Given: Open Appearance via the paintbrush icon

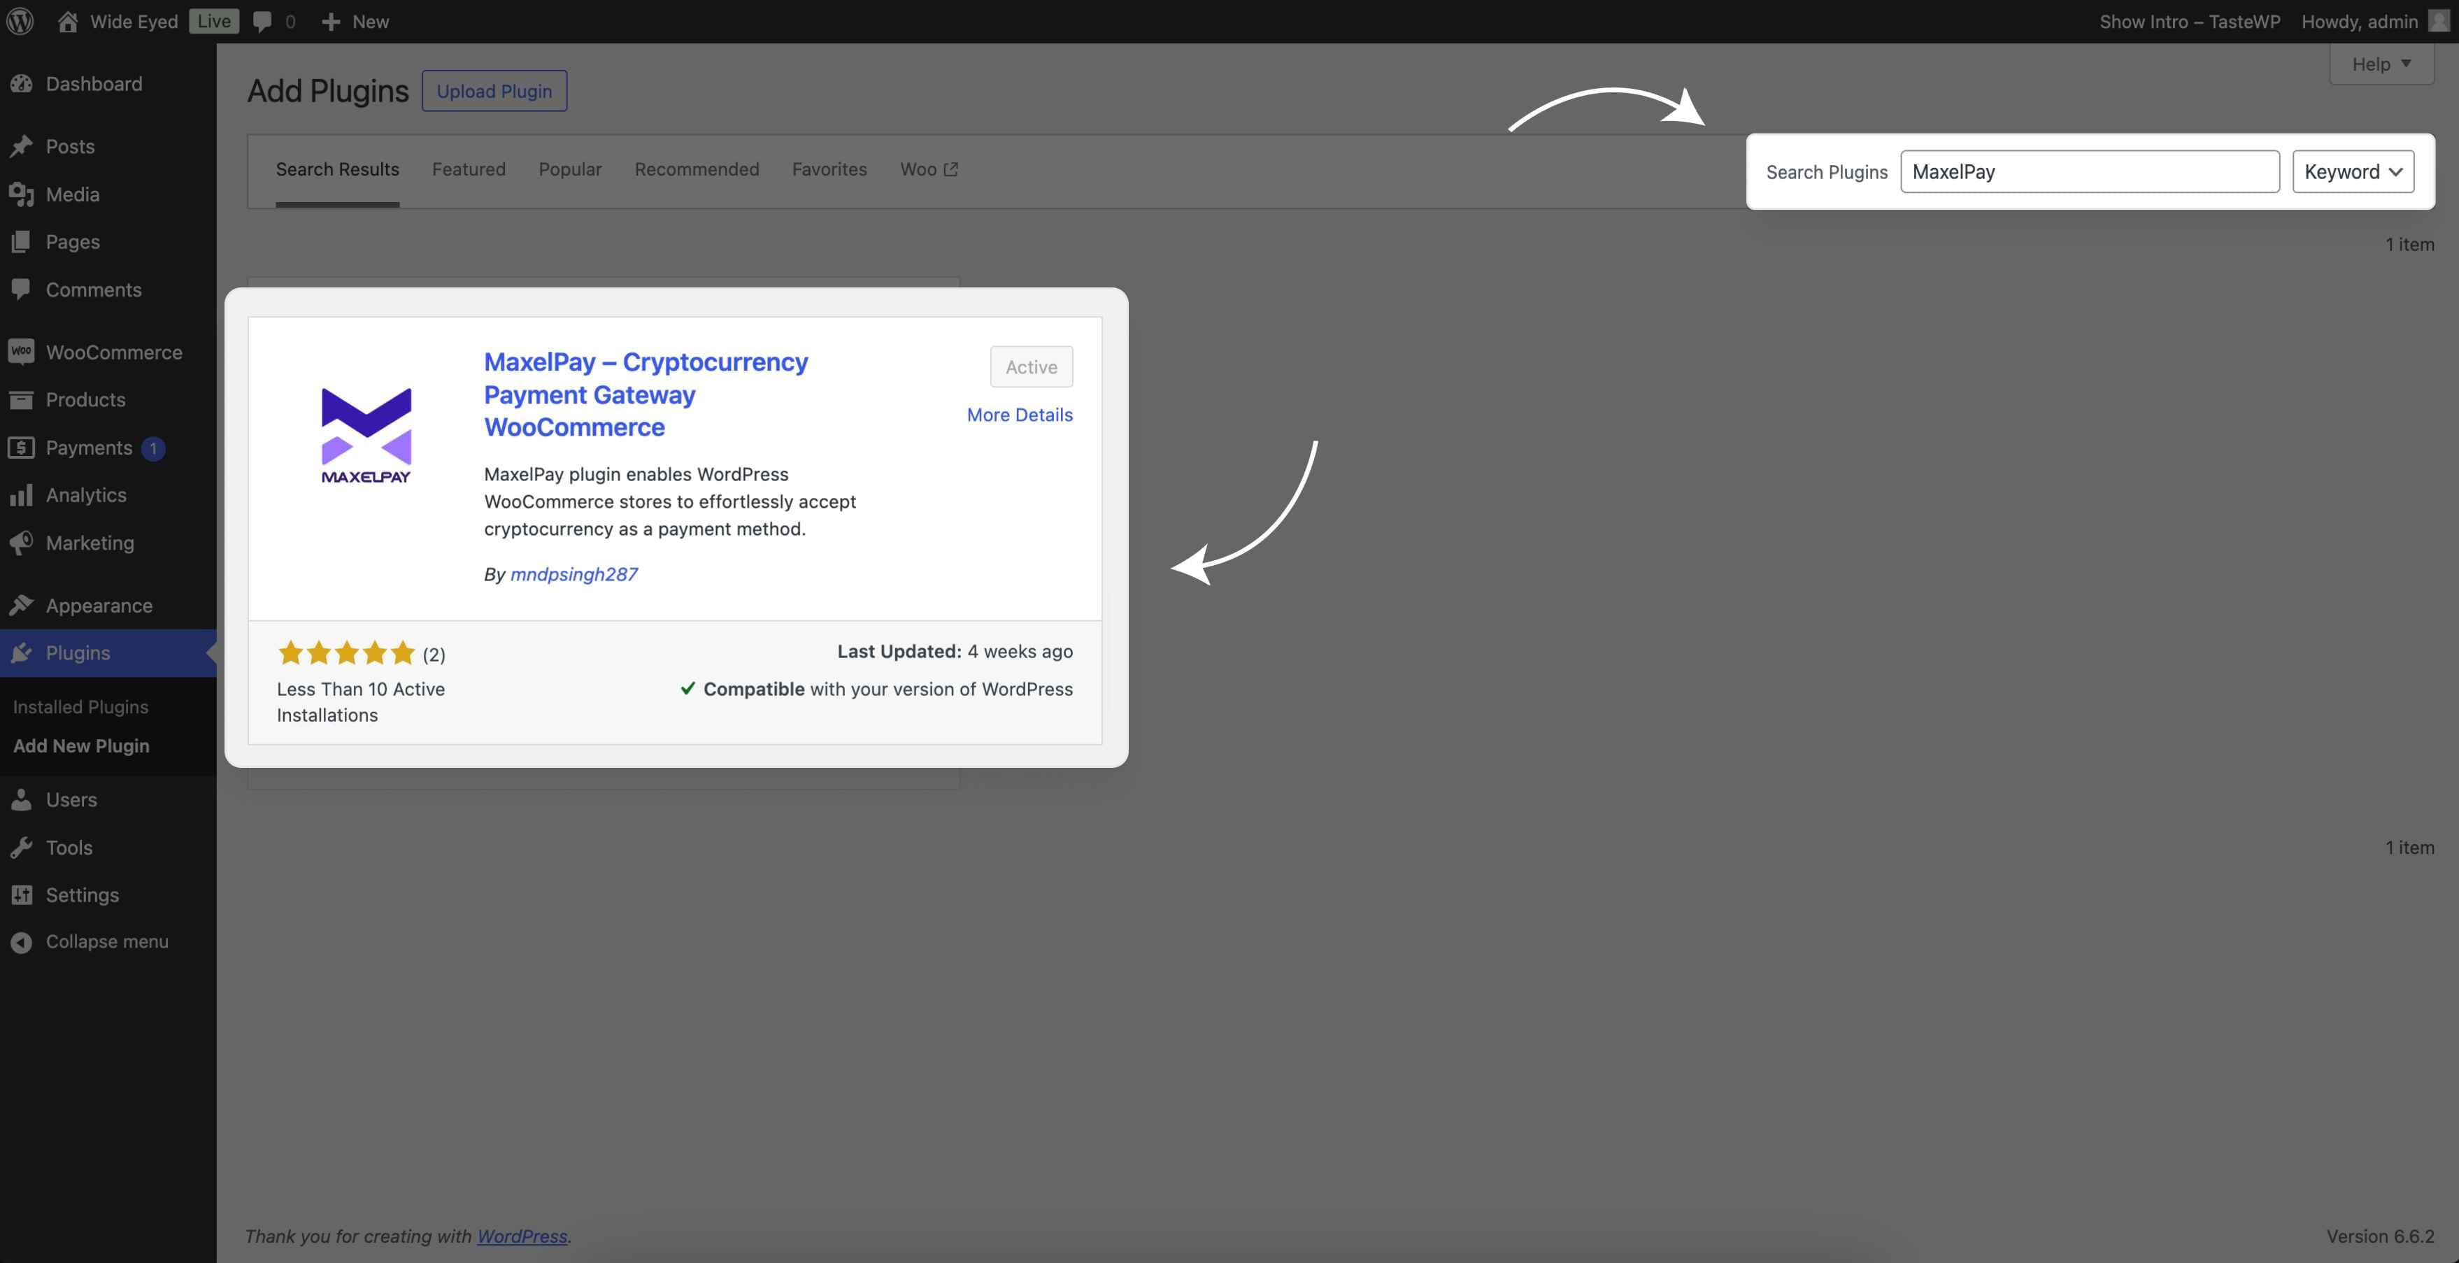Looking at the screenshot, I should click(x=21, y=605).
